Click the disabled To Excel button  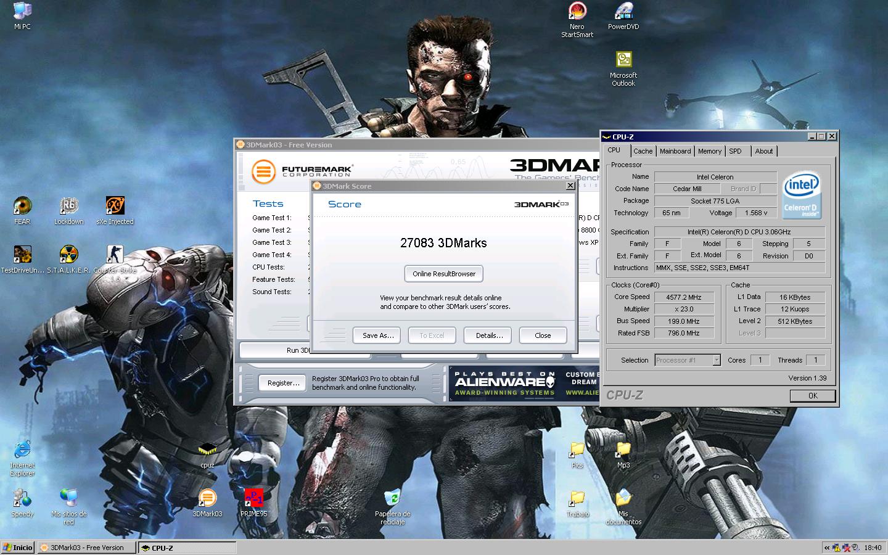[x=432, y=335]
